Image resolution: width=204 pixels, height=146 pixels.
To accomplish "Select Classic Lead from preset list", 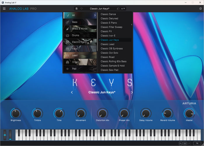I will (x=108, y=44).
